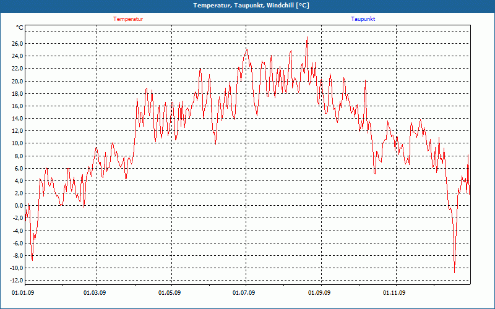The width and height of the screenshot is (495, 309).
Task: Select the 10,0 y-axis value
Action: 18,143
